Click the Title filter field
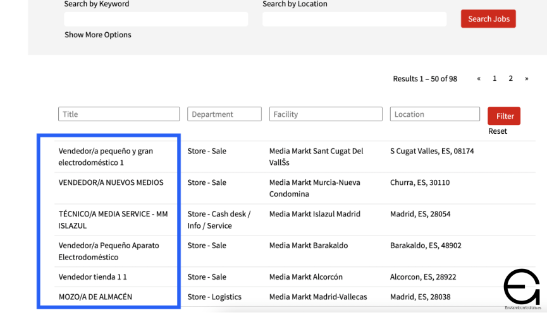Viewport: 547px width, 315px height. point(119,114)
